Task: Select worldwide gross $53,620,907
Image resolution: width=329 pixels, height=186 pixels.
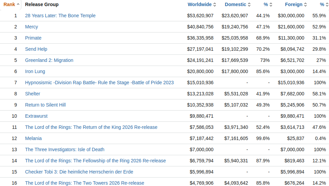Action: click(x=200, y=16)
